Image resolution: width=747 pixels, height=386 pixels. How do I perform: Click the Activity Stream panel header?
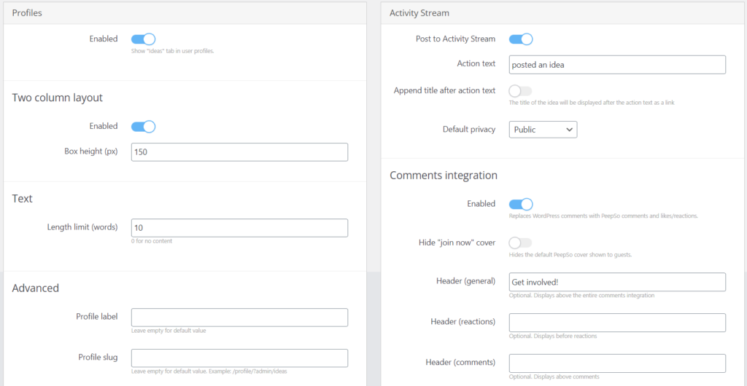(564, 13)
